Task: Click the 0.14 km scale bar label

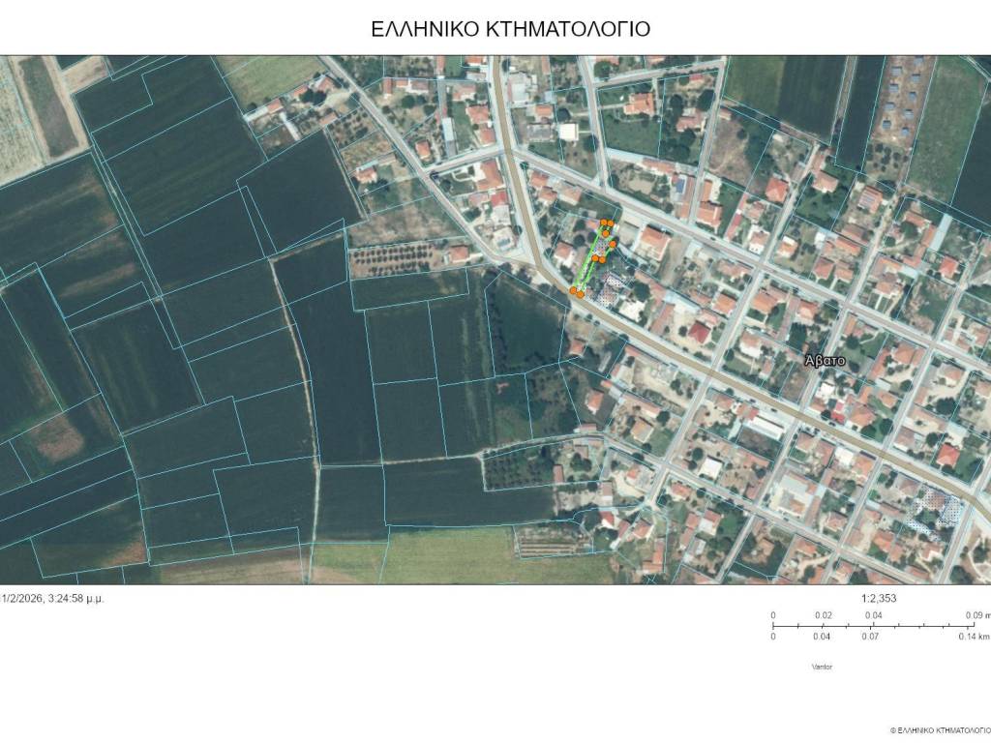Action: point(974,637)
